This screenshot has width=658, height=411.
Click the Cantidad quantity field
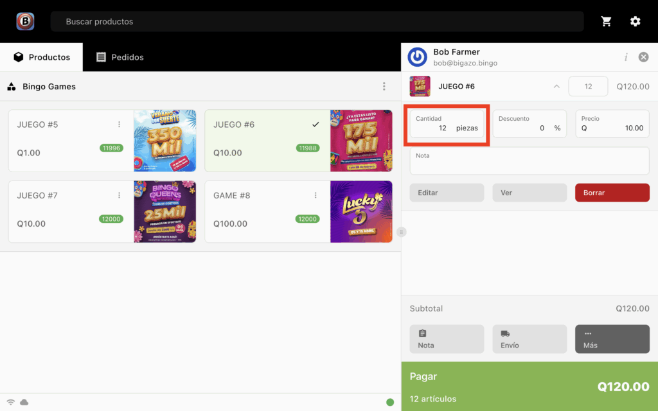click(447, 124)
